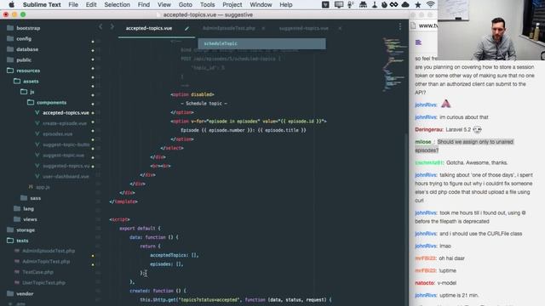Viewport: 545px width, 306px height.
Task: Click the Deringerau username in chat
Action: (x=429, y=130)
